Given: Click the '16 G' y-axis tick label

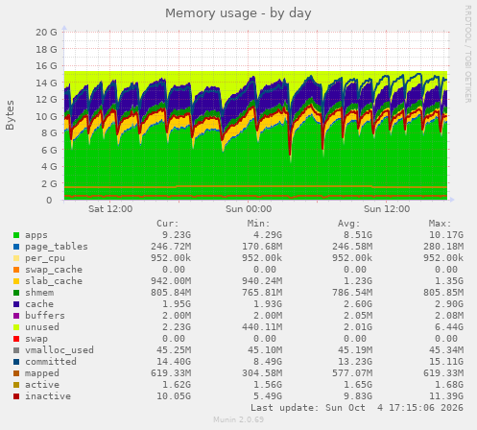Looking at the screenshot, I should pos(46,66).
